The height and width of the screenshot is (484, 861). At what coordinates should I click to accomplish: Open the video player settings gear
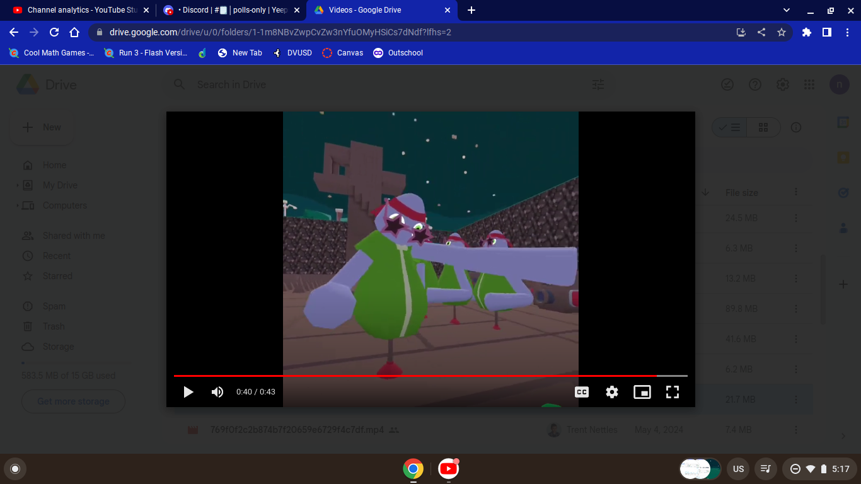coord(612,392)
